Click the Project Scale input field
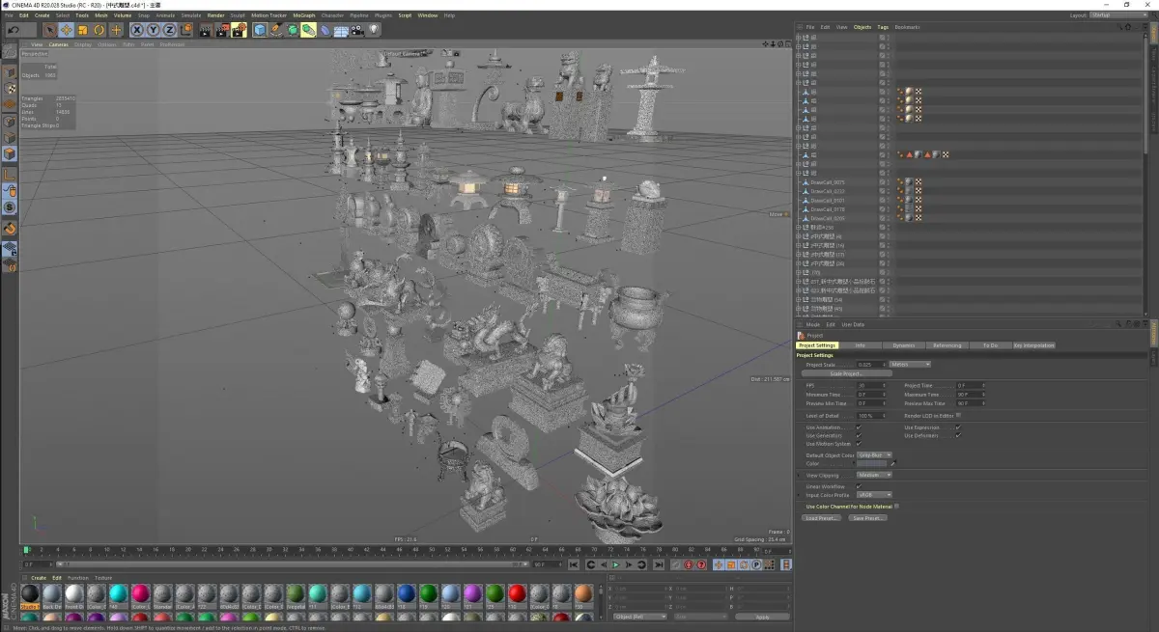This screenshot has width=1159, height=632. [869, 365]
